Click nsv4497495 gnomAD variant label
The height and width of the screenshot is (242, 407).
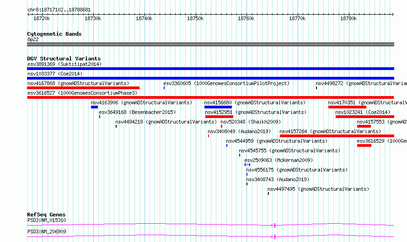(318, 189)
